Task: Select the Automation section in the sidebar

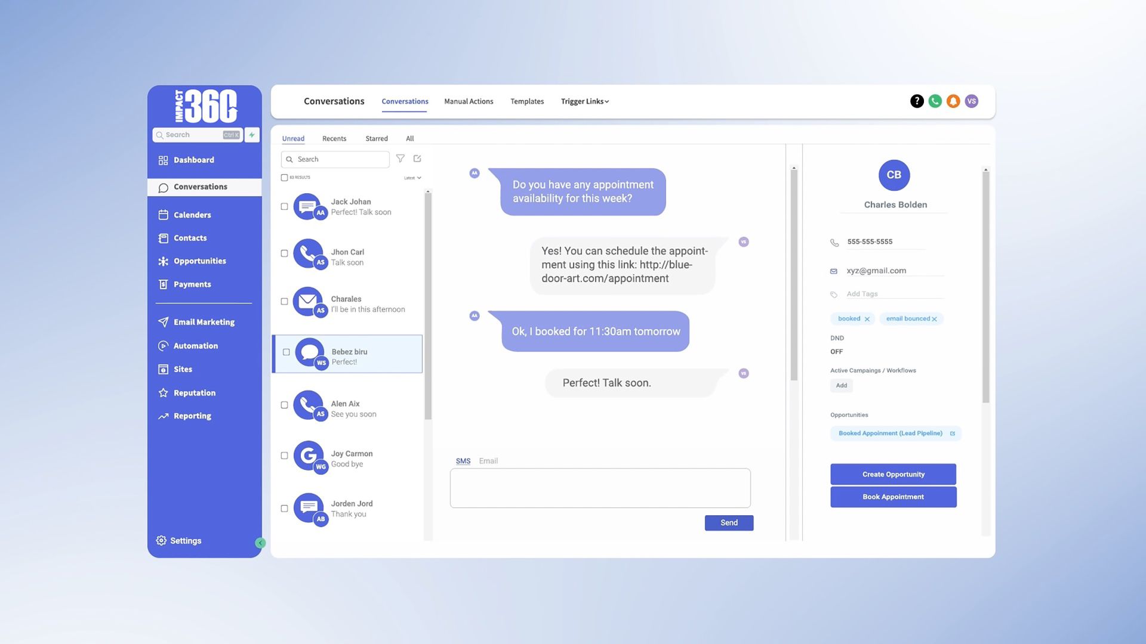Action: [x=164, y=346]
